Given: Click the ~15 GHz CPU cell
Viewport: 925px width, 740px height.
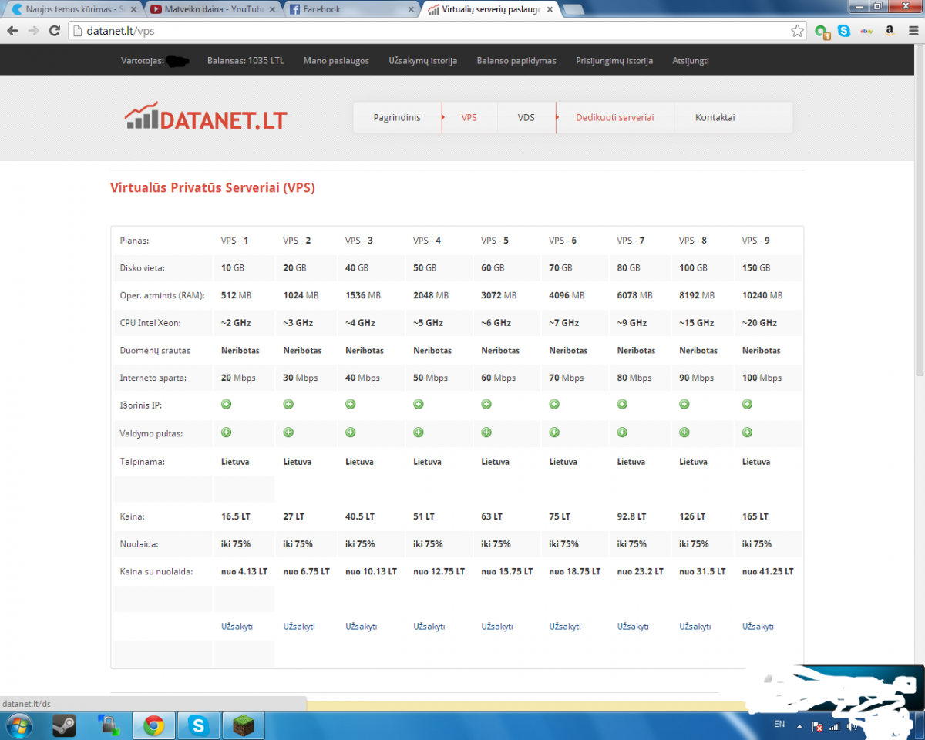Looking at the screenshot, I should click(697, 323).
